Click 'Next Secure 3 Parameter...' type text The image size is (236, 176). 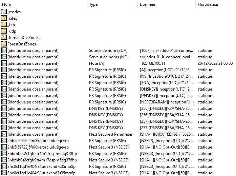coord(112,134)
